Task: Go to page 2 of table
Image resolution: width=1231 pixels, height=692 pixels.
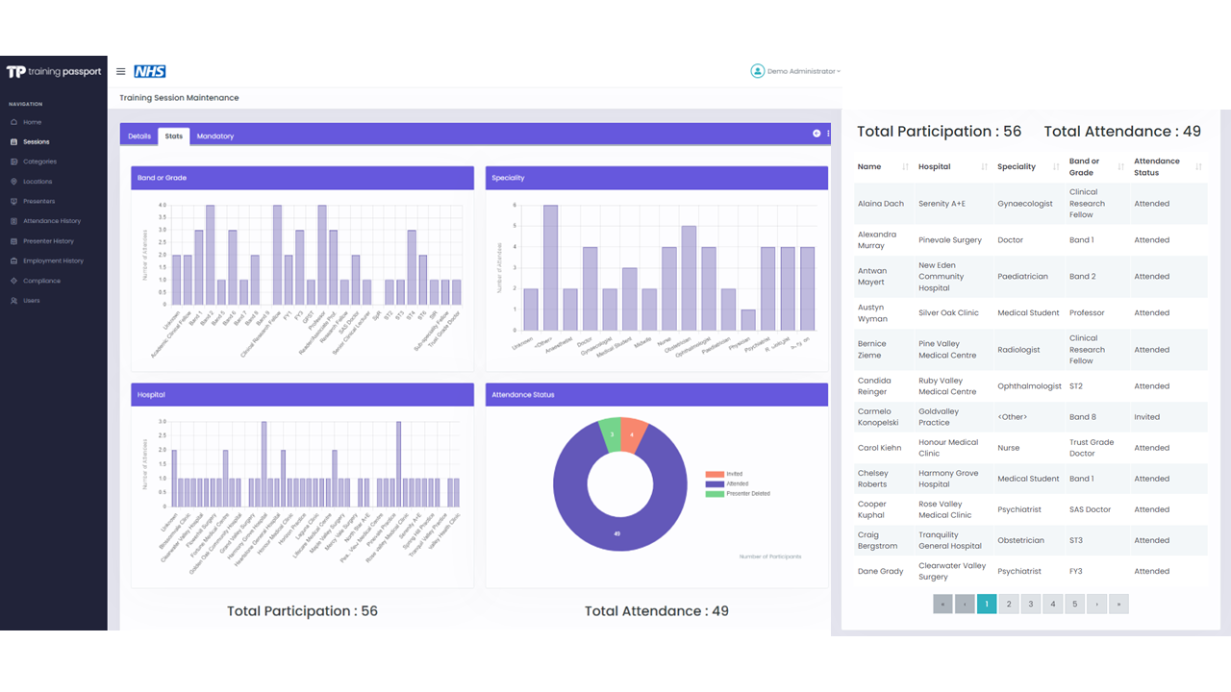Action: click(x=1009, y=604)
